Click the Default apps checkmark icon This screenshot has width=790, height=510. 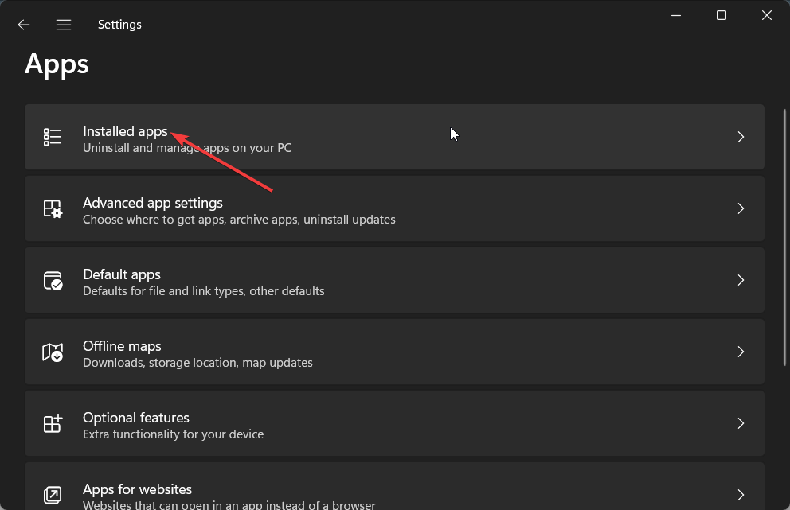pos(53,280)
